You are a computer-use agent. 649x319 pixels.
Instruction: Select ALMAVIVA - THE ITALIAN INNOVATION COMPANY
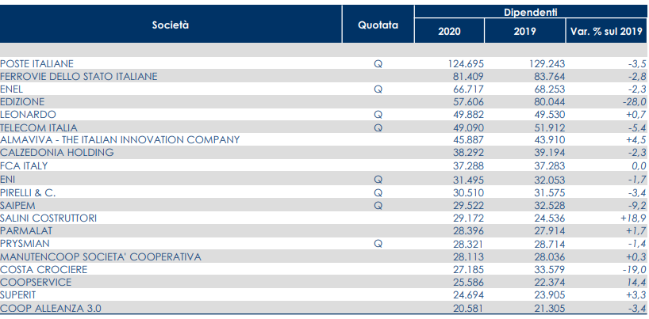[120, 140]
